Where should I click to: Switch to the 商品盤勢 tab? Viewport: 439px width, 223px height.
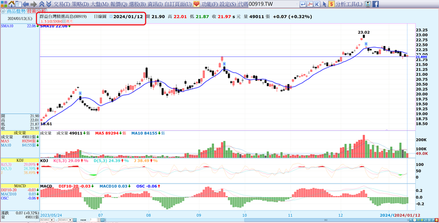[16, 11]
